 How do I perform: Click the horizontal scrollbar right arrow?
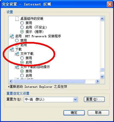pos(97,81)
